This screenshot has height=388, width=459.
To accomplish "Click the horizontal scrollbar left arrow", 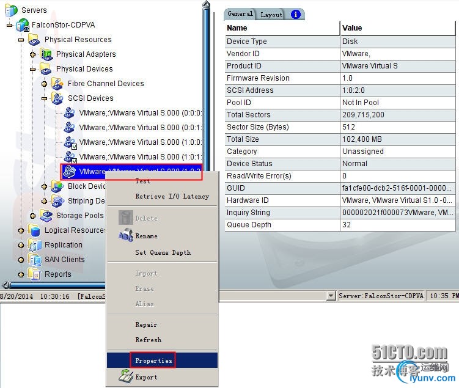I will [x=6, y=285].
